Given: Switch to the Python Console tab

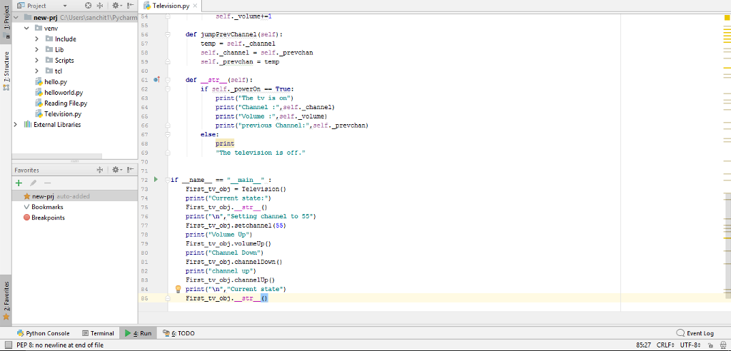Looking at the screenshot, I should pos(43,333).
